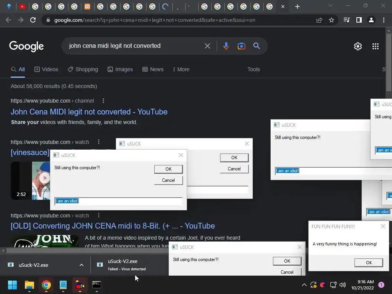Play the 2:52 video thumbnail
Screen dimensions: 392x294
click(44, 178)
